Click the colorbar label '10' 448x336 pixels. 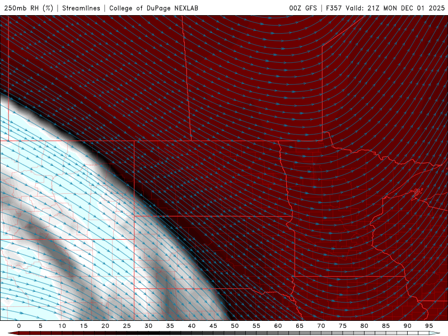coord(62,326)
